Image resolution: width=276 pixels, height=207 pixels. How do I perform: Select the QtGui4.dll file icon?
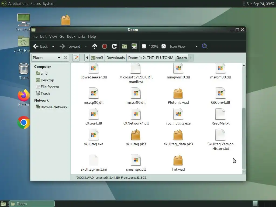pos(94,114)
